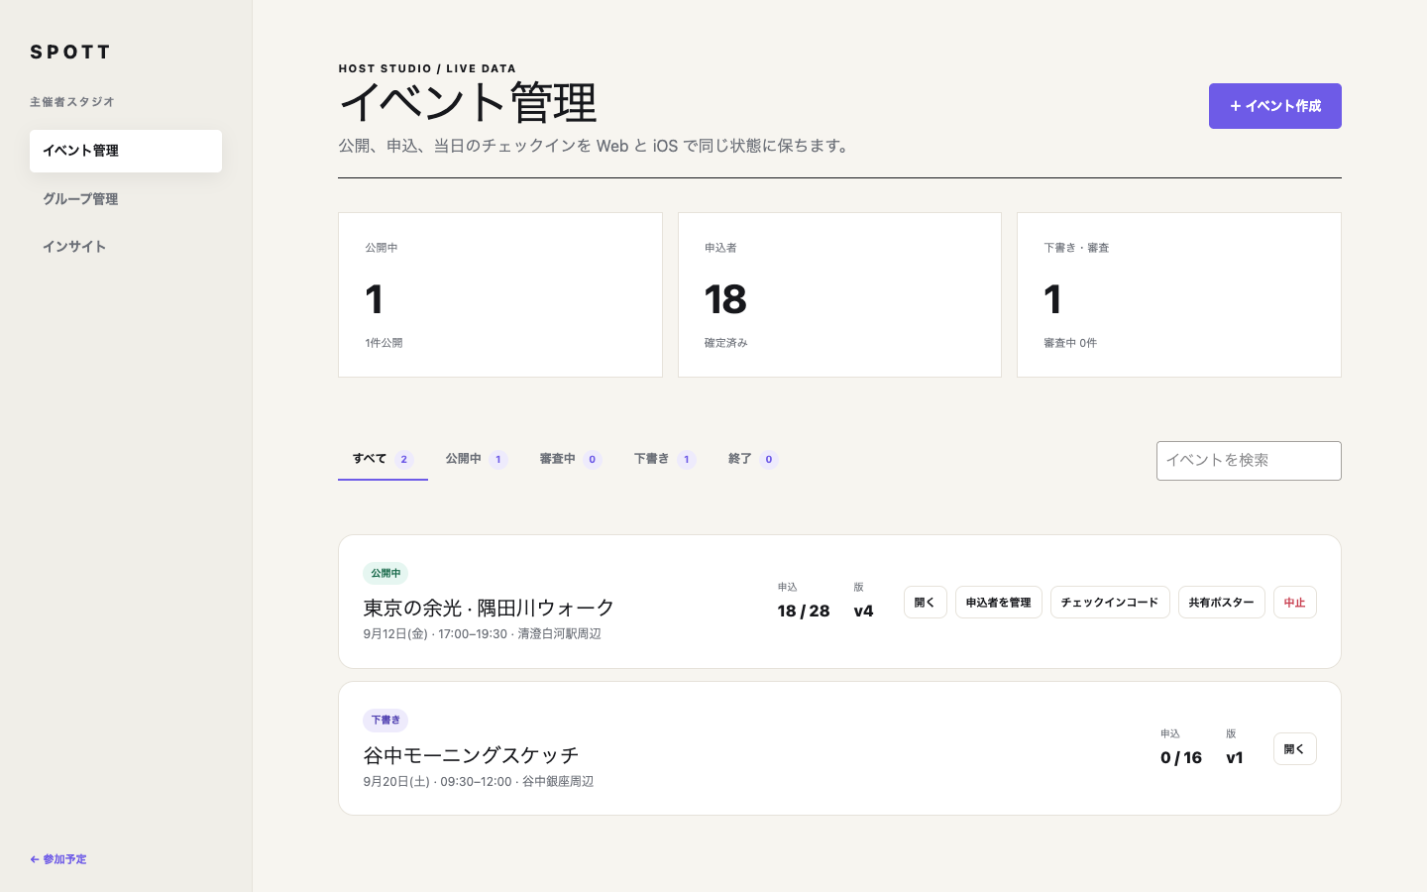
Task: Open イベント管理 in the sidebar
Action: click(126, 151)
